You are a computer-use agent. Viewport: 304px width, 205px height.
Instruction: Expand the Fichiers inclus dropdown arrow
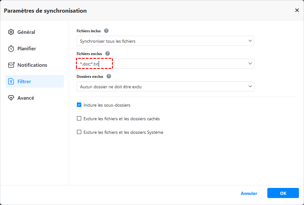click(x=250, y=41)
